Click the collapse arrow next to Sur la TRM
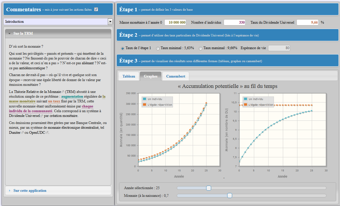The height and width of the screenshot is (206, 340). tap(9, 33)
